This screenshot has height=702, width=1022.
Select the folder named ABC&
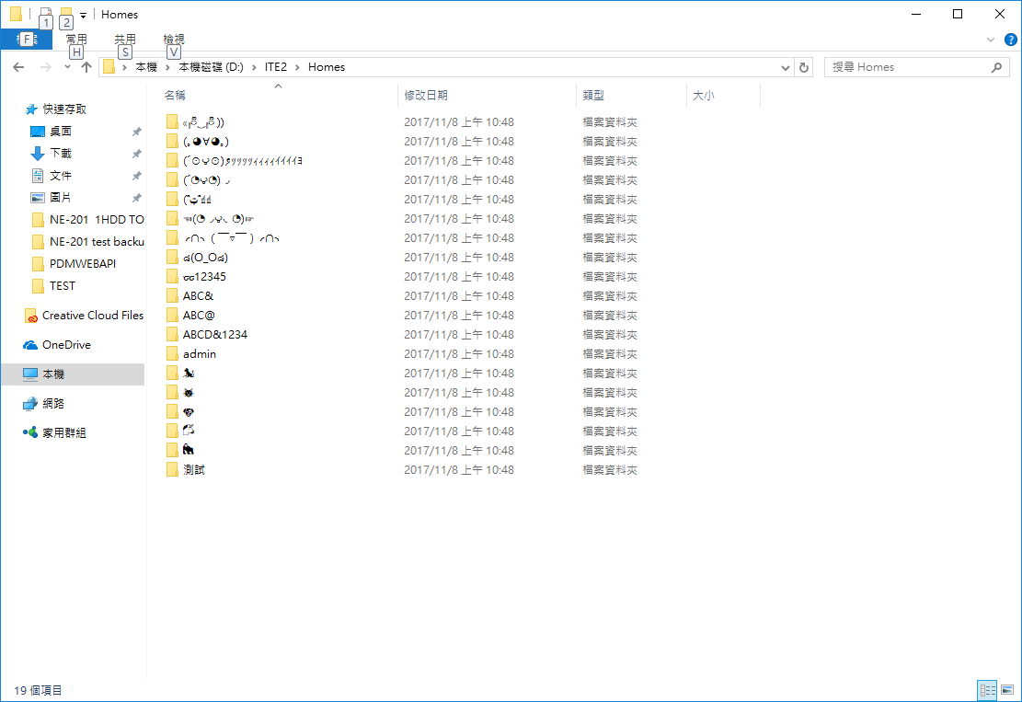click(x=198, y=296)
